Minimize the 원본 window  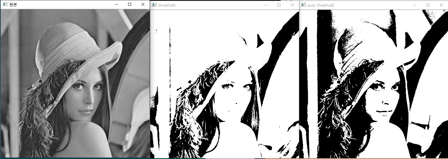click(116, 4)
